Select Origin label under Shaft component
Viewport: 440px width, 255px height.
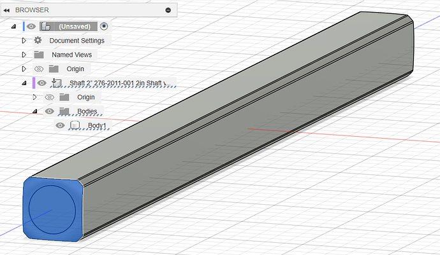click(86, 97)
